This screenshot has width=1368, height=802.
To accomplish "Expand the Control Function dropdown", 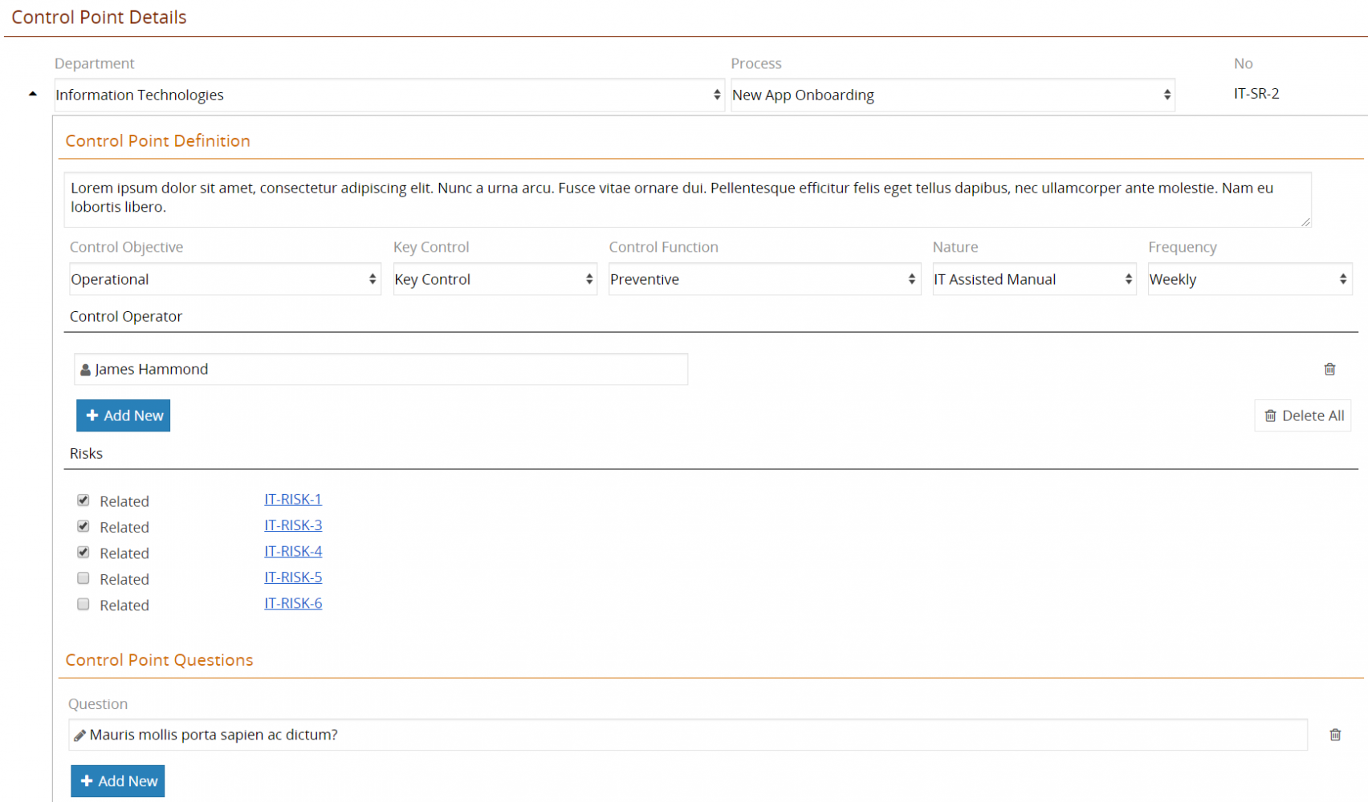I will coord(763,279).
